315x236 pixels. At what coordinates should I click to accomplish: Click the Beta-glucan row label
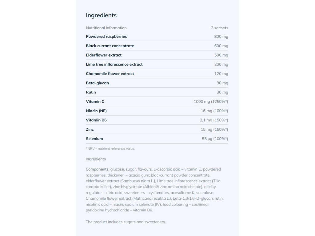tap(97, 83)
